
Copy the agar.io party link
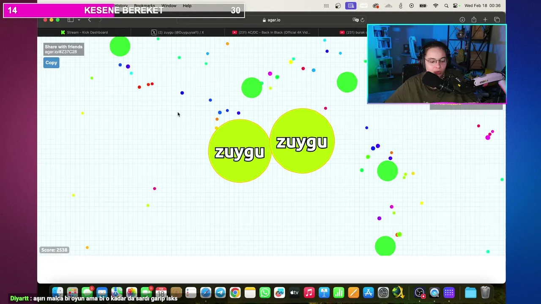coord(51,62)
